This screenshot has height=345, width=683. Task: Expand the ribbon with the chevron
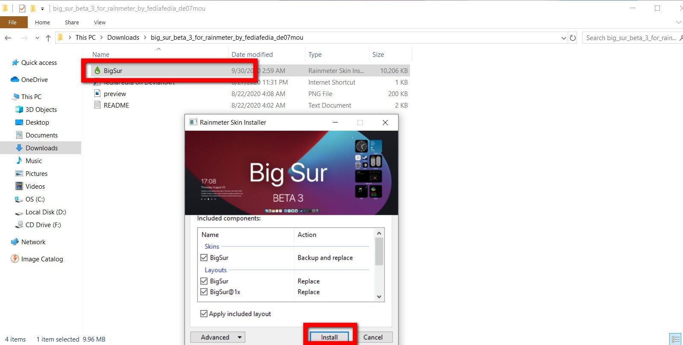(679, 22)
